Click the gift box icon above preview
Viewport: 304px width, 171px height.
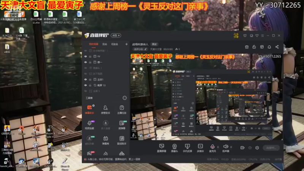click(247, 47)
